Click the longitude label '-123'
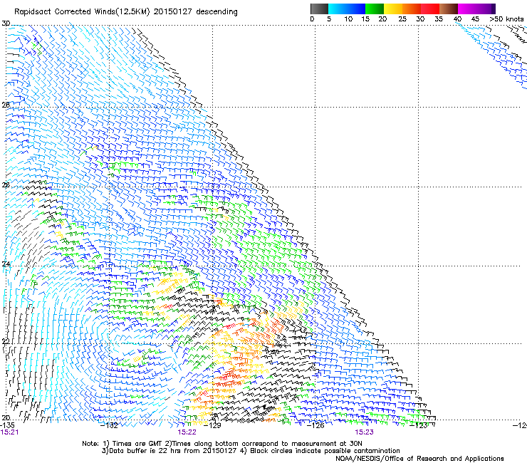Screen dimensions: 527x463 [419, 425]
